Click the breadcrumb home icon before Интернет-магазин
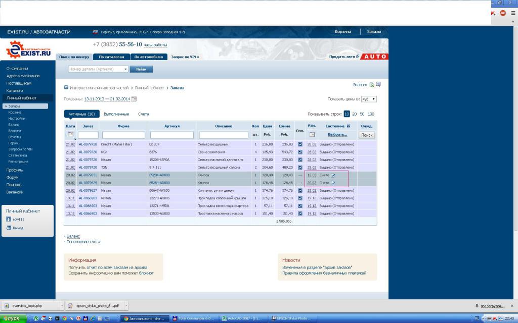 click(x=66, y=87)
